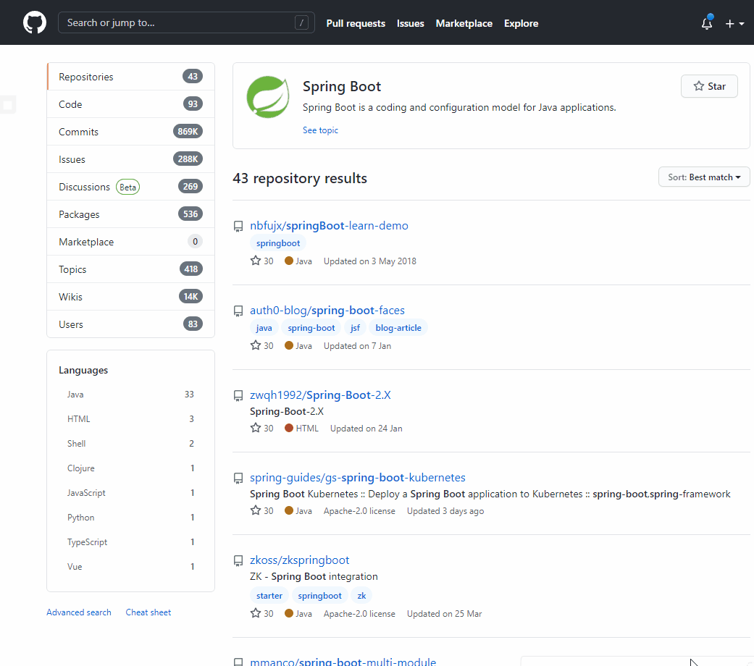Click the star icon for springBoot-learn-demo
The height and width of the screenshot is (666, 754).
256,261
